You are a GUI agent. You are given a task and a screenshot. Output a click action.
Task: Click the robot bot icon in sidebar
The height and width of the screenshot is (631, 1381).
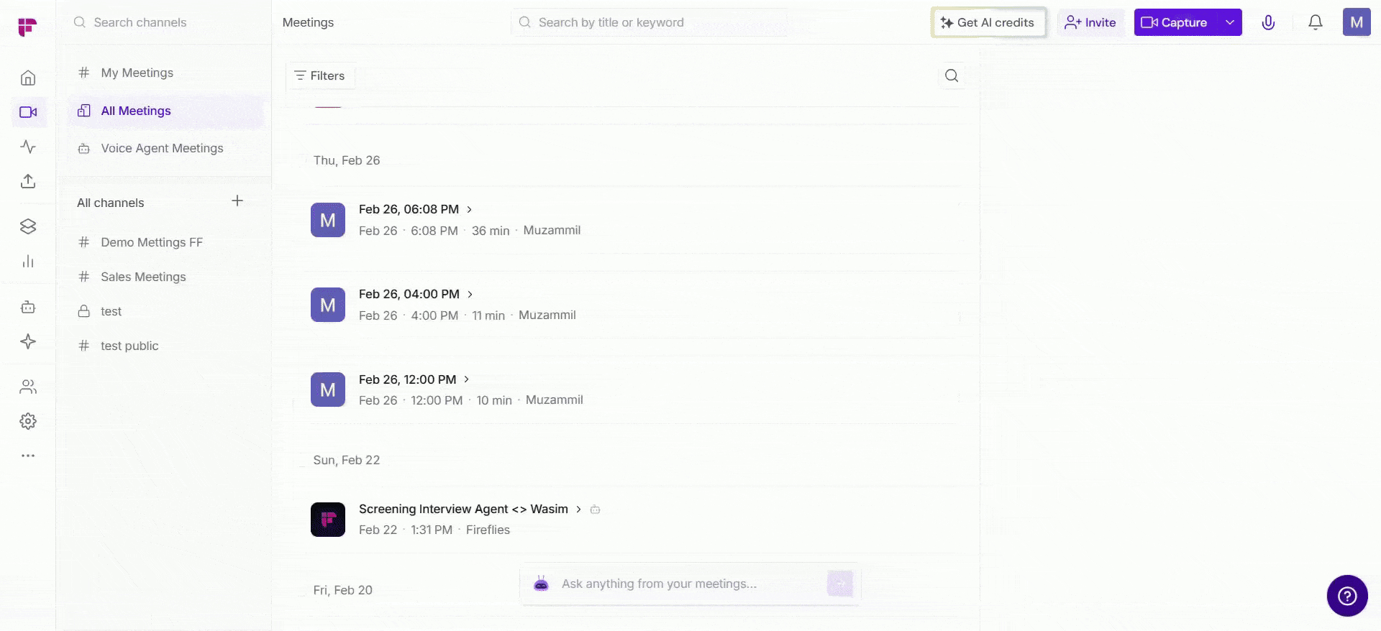tap(28, 307)
